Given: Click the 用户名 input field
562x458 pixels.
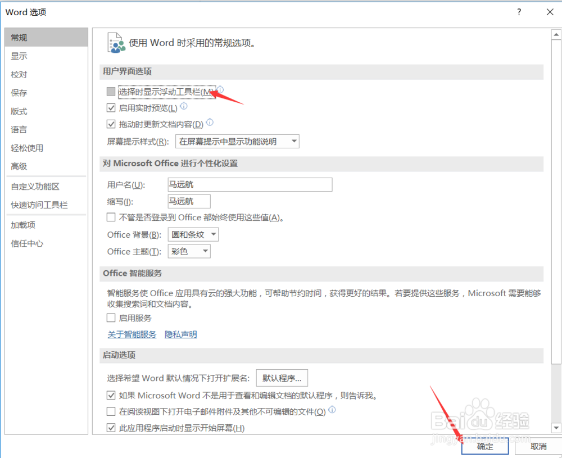Looking at the screenshot, I should [x=250, y=184].
